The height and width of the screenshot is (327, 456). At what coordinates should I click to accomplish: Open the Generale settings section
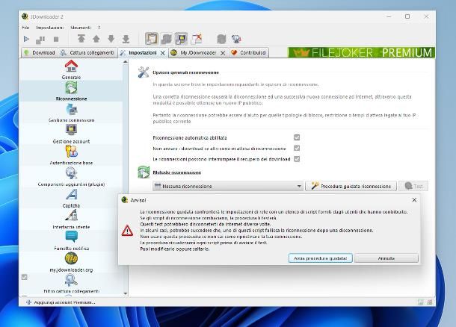click(71, 69)
